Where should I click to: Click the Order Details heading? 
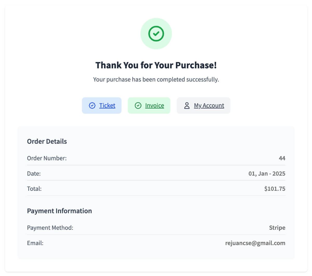pos(47,141)
